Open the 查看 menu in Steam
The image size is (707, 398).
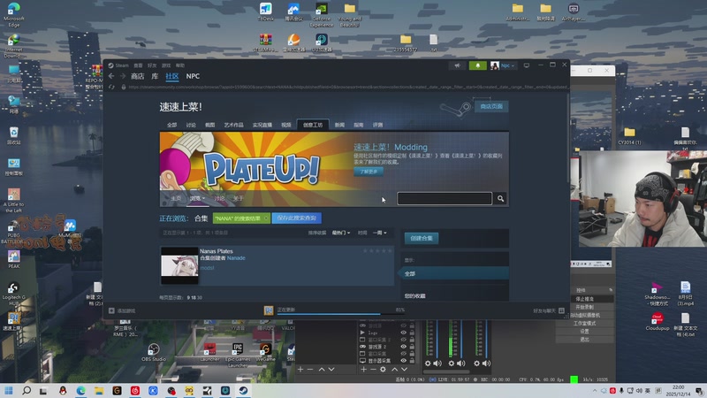pos(138,65)
